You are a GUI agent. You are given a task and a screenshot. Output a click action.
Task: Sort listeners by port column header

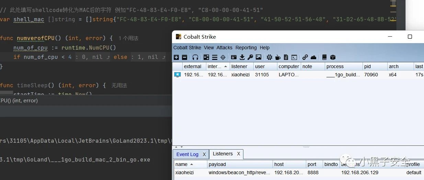pyautogui.click(x=314, y=164)
